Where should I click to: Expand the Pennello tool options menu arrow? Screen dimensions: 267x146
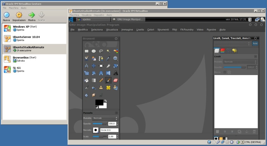click(116, 113)
